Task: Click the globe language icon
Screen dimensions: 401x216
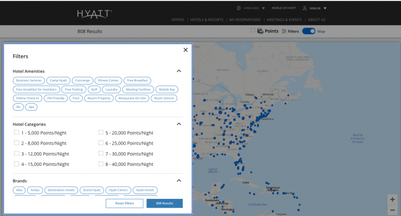Action: click(x=239, y=8)
